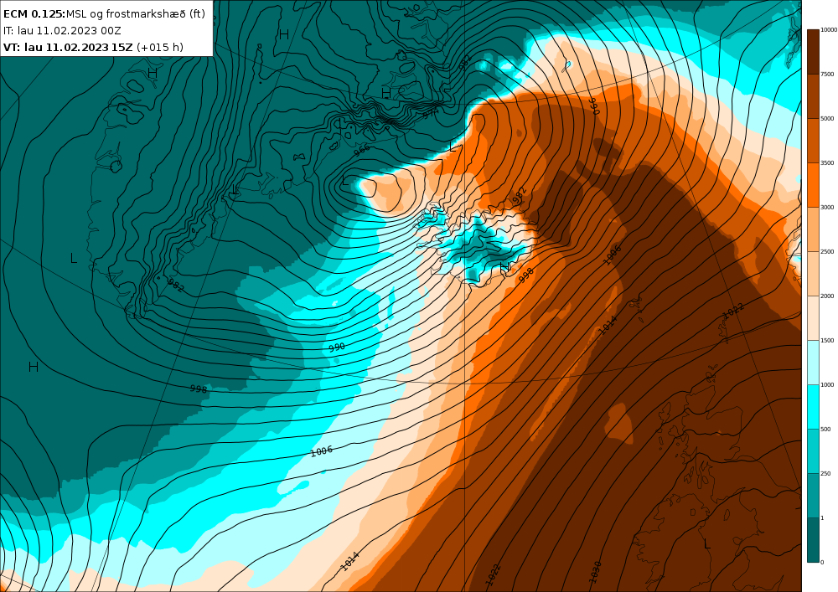Click the 1014 isobar label beside the 1022 label on the bottom edge

(350, 561)
